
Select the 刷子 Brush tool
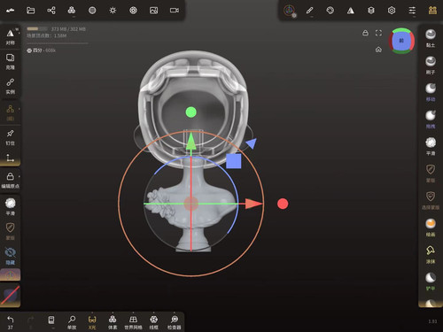pos(431,65)
